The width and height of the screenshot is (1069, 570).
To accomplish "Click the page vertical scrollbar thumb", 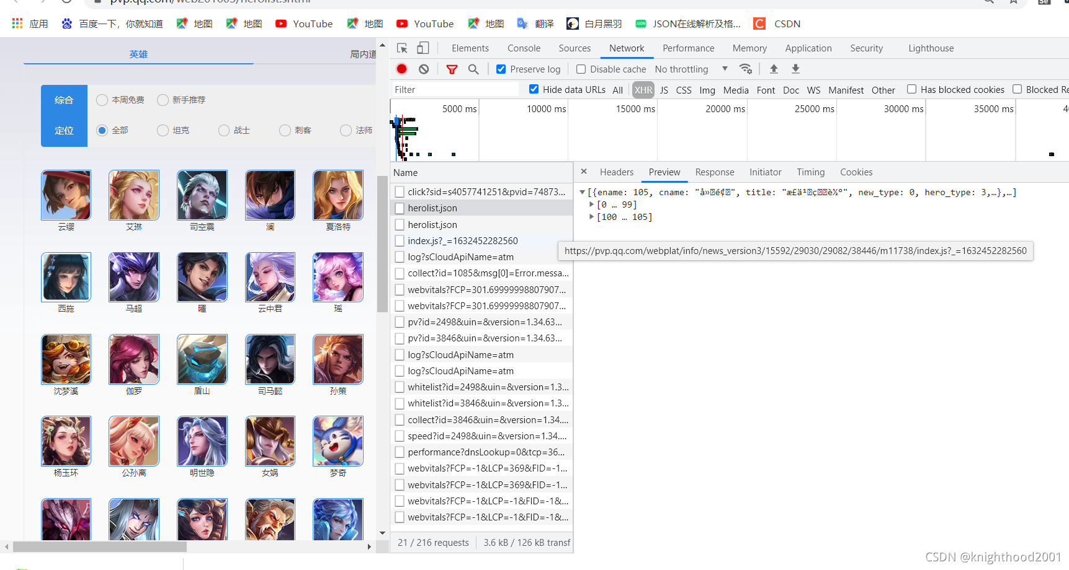I will (382, 244).
